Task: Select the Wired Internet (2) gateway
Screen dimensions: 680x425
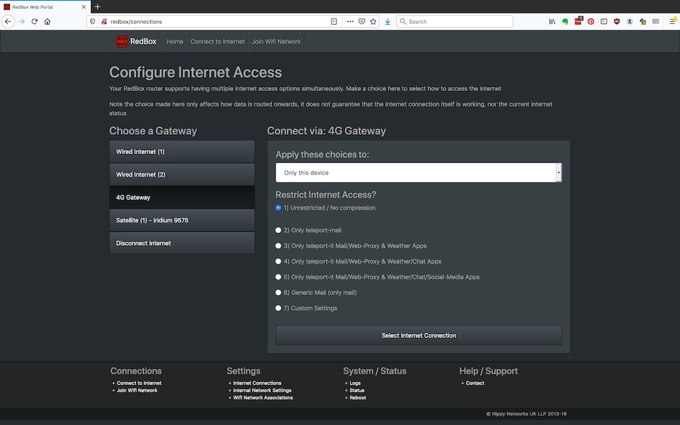Action: (x=182, y=175)
